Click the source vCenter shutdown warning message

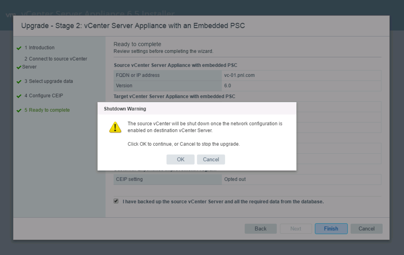pos(205,127)
